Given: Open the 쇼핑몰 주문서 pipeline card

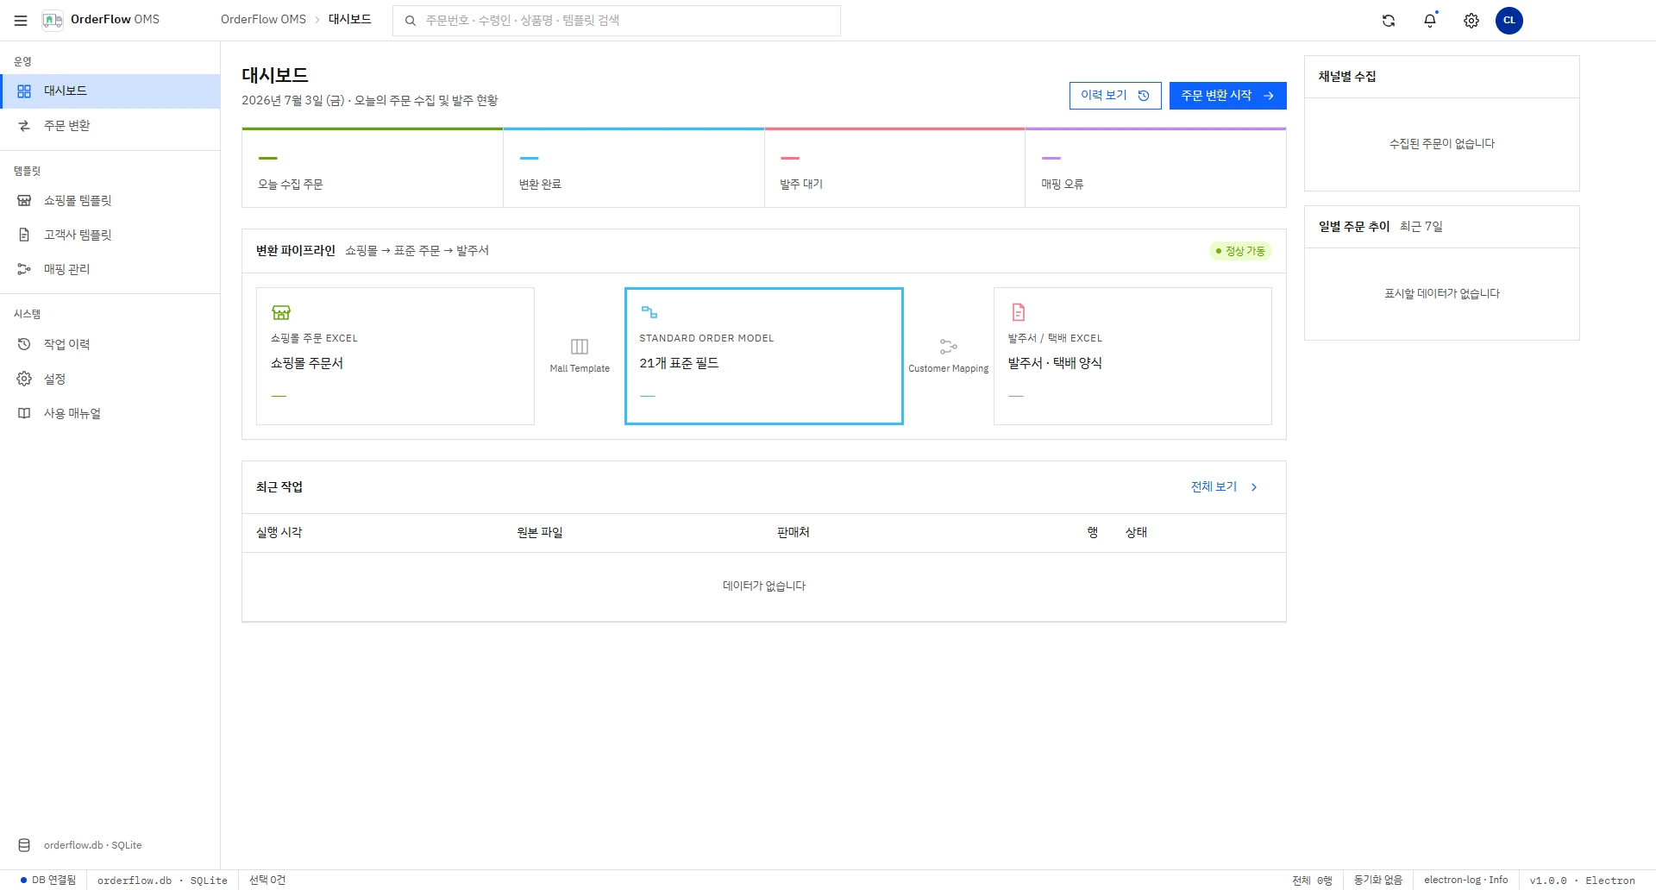Looking at the screenshot, I should pos(395,356).
